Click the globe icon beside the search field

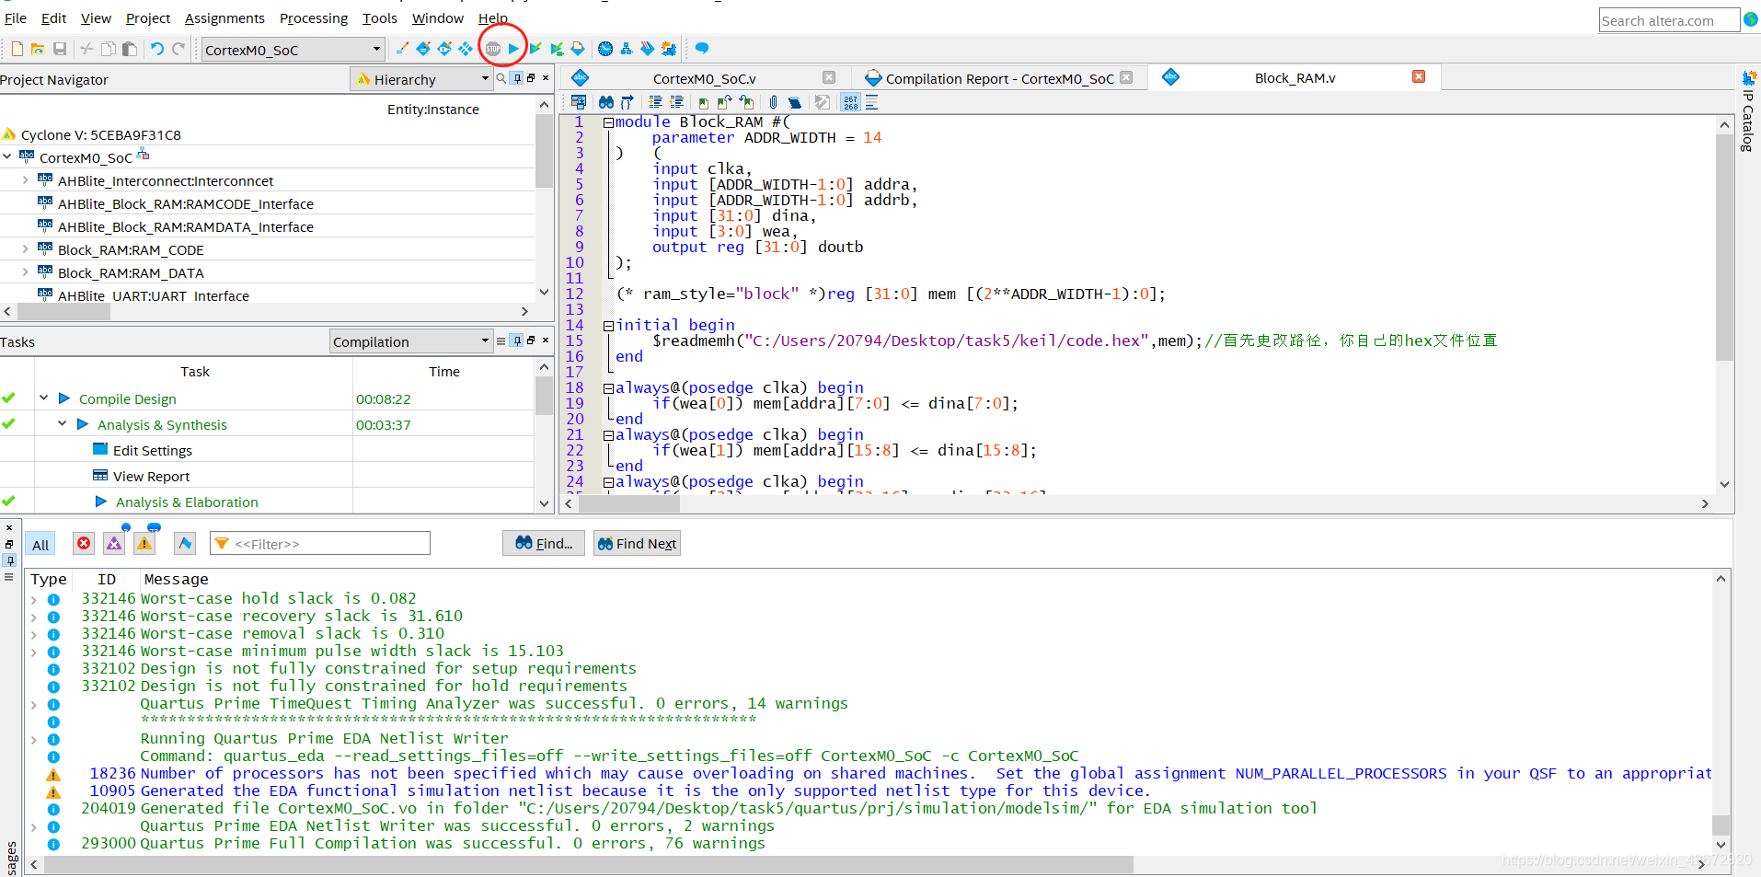[x=1751, y=19]
